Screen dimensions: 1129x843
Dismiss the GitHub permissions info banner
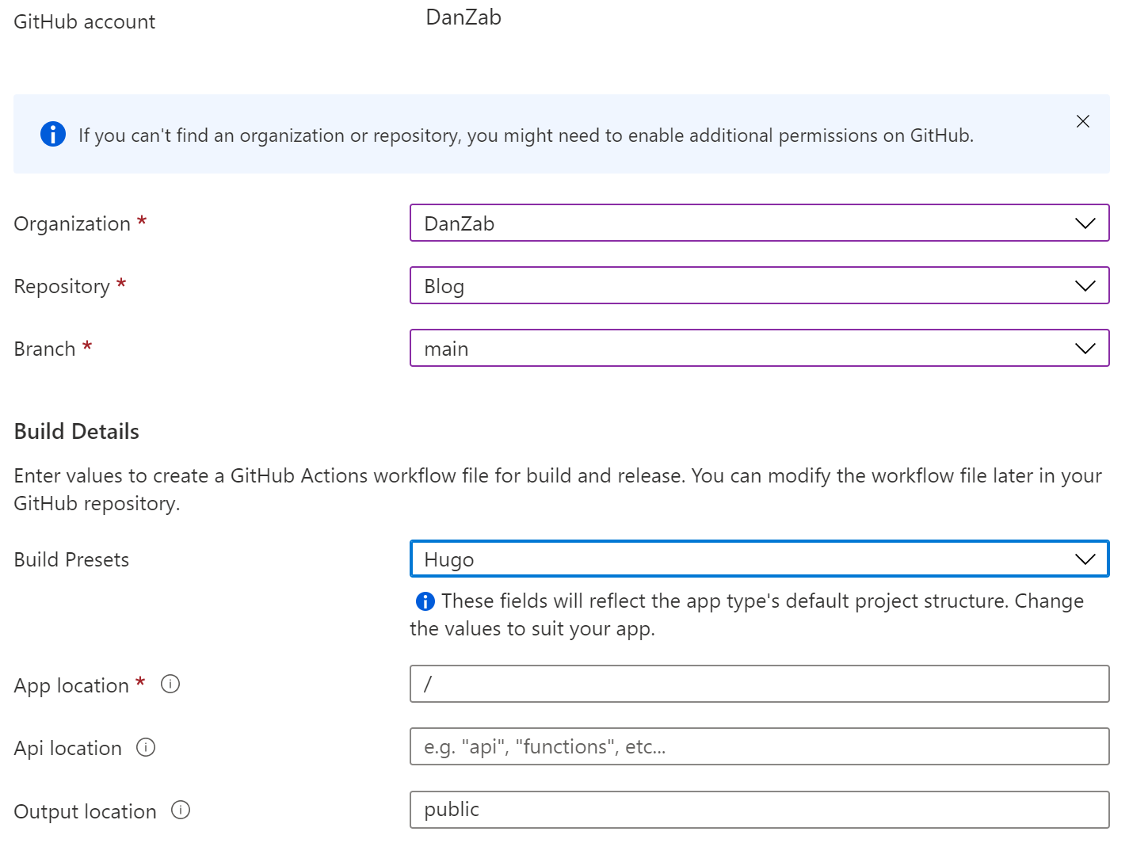pyautogui.click(x=1082, y=121)
